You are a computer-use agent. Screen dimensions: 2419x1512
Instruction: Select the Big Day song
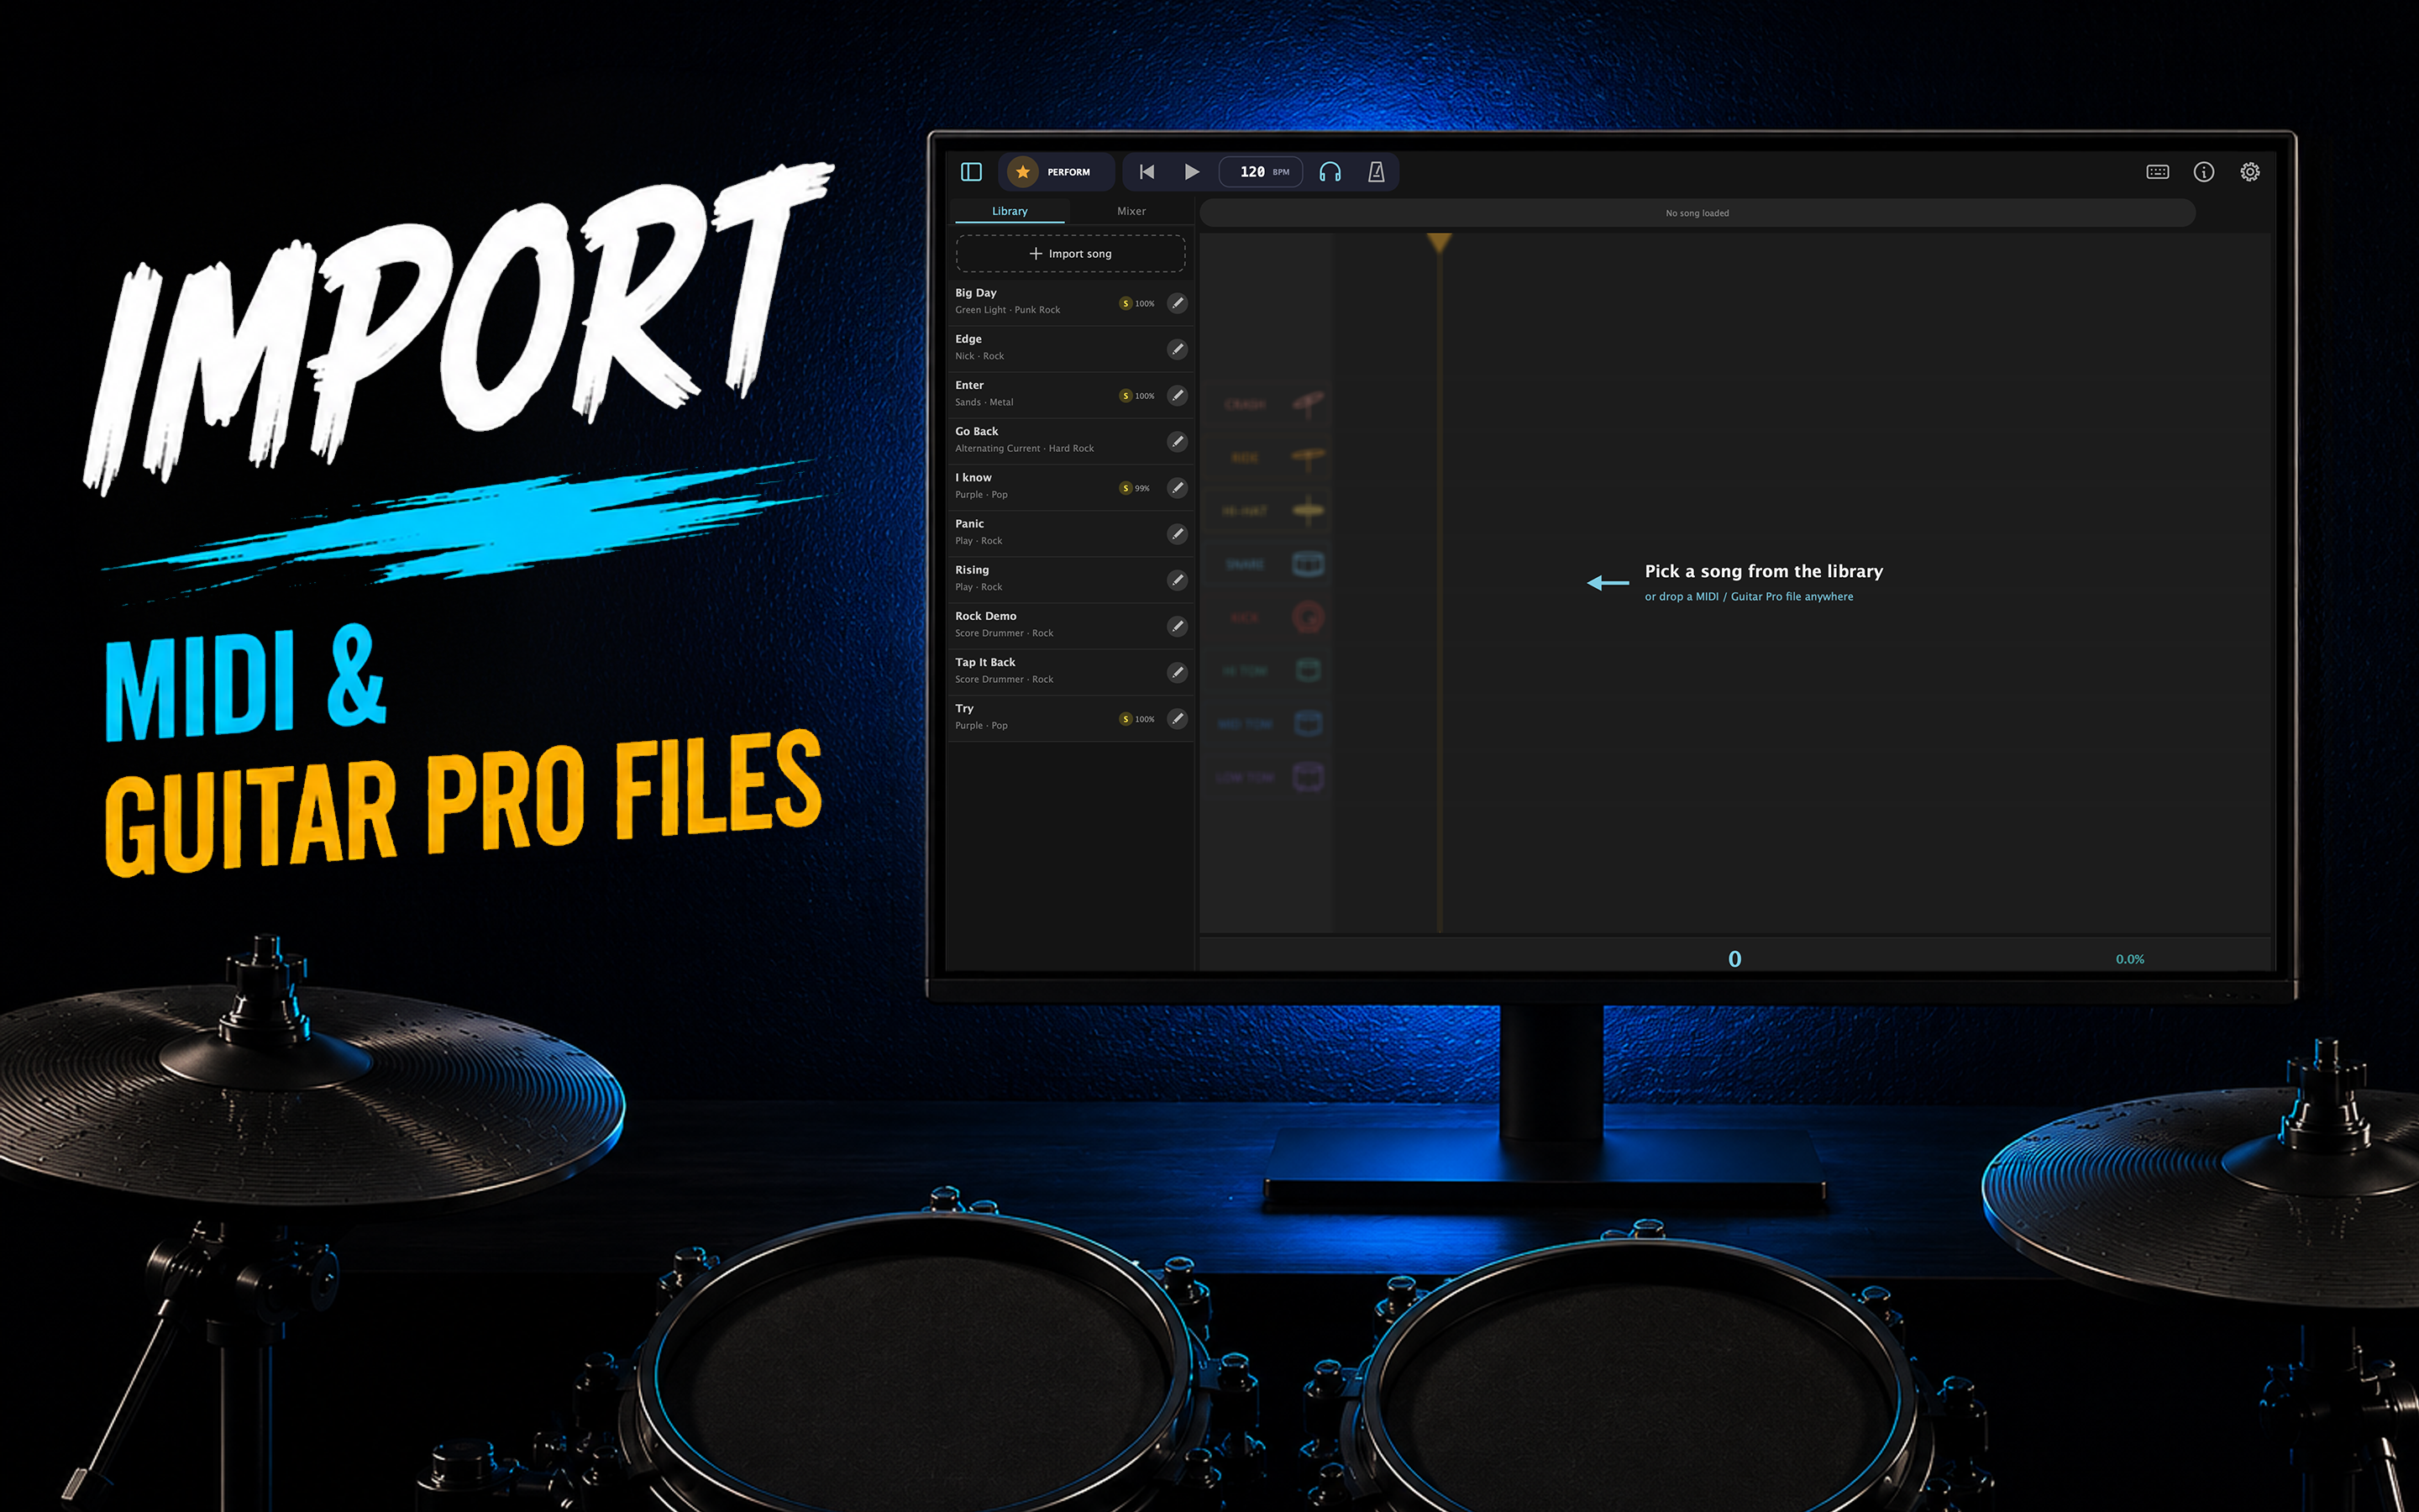click(1069, 302)
